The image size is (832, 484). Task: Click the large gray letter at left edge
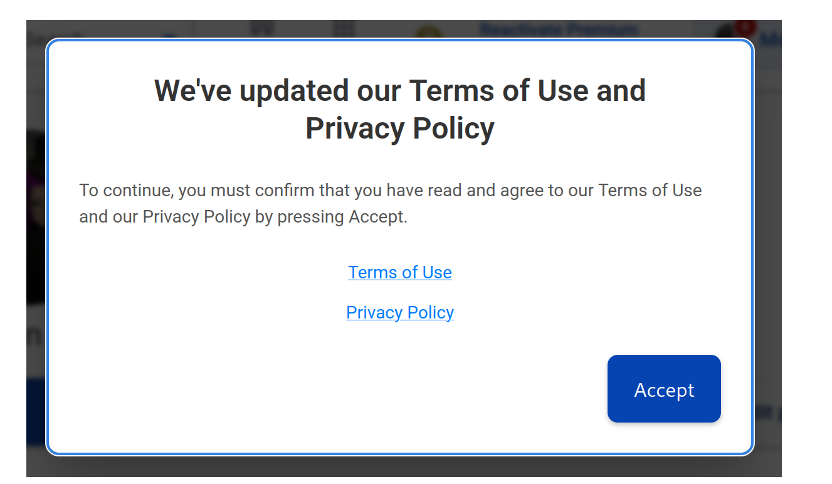[x=35, y=337]
